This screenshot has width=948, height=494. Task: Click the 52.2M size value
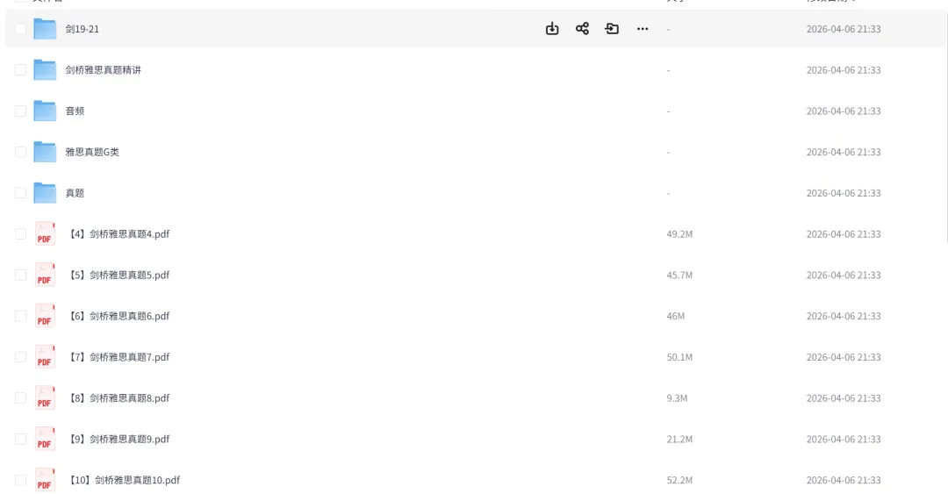679,480
